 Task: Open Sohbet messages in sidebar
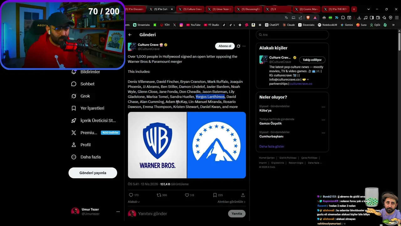click(83, 84)
